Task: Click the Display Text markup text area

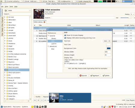Action: click(88, 63)
